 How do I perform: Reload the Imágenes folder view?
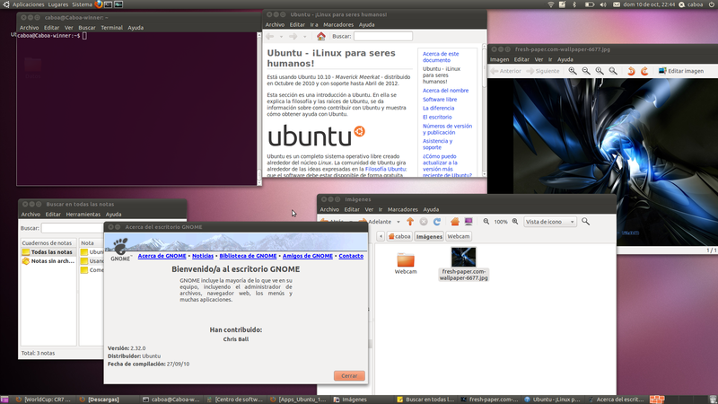point(437,222)
